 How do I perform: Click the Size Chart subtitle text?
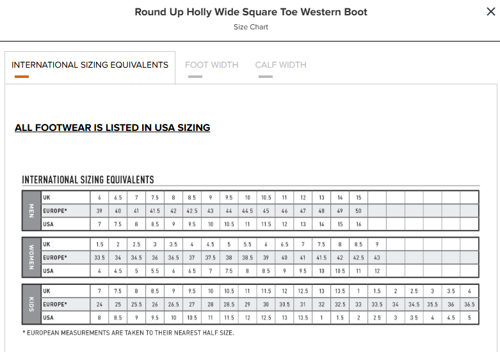coord(250,27)
